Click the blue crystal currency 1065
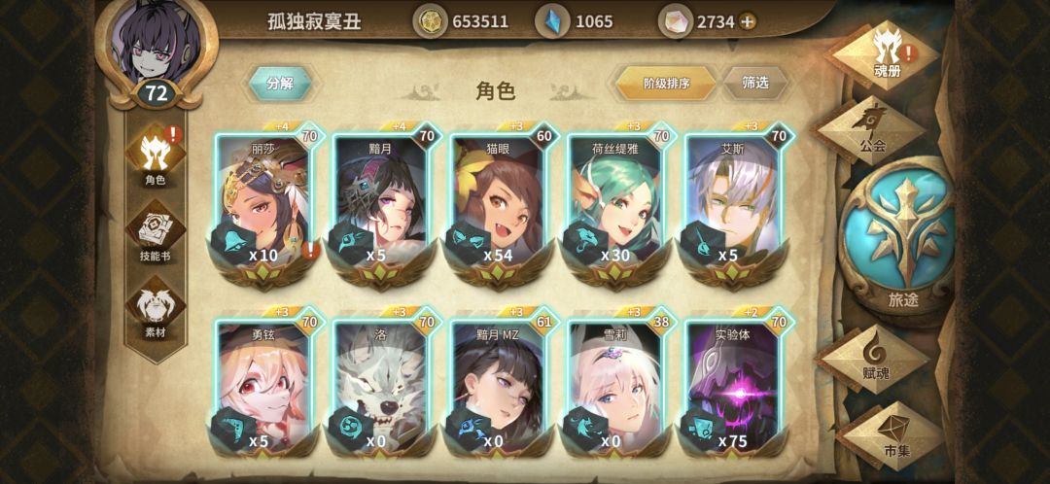This screenshot has width=1050, height=484. click(575, 21)
